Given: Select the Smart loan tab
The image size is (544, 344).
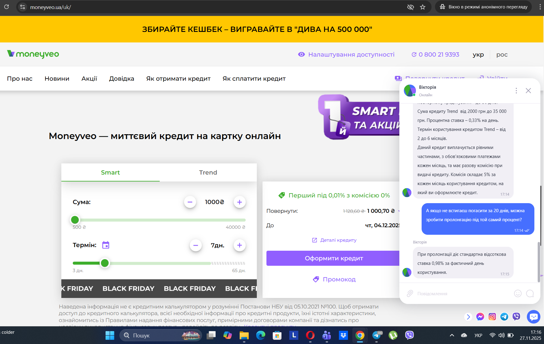Looking at the screenshot, I should (x=110, y=172).
